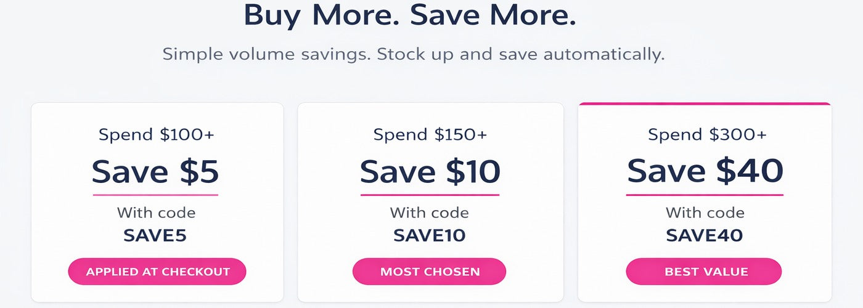This screenshot has width=863, height=308.
Task: Click the APPLIED AT CHECKOUT button
Action: click(x=157, y=272)
